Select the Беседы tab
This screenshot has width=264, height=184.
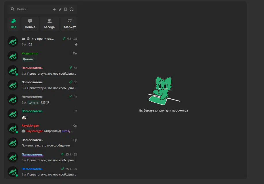click(50, 24)
